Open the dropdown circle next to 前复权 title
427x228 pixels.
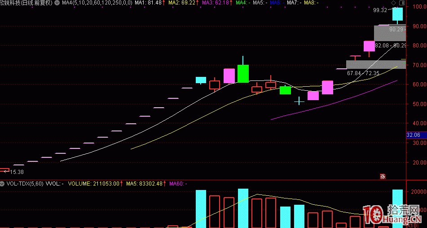[57, 3]
